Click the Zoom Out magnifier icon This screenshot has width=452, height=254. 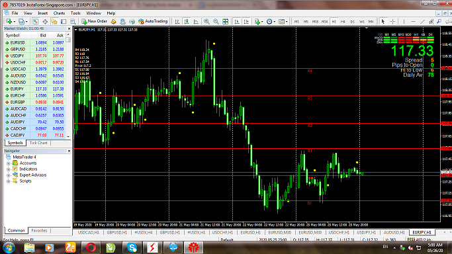216,21
